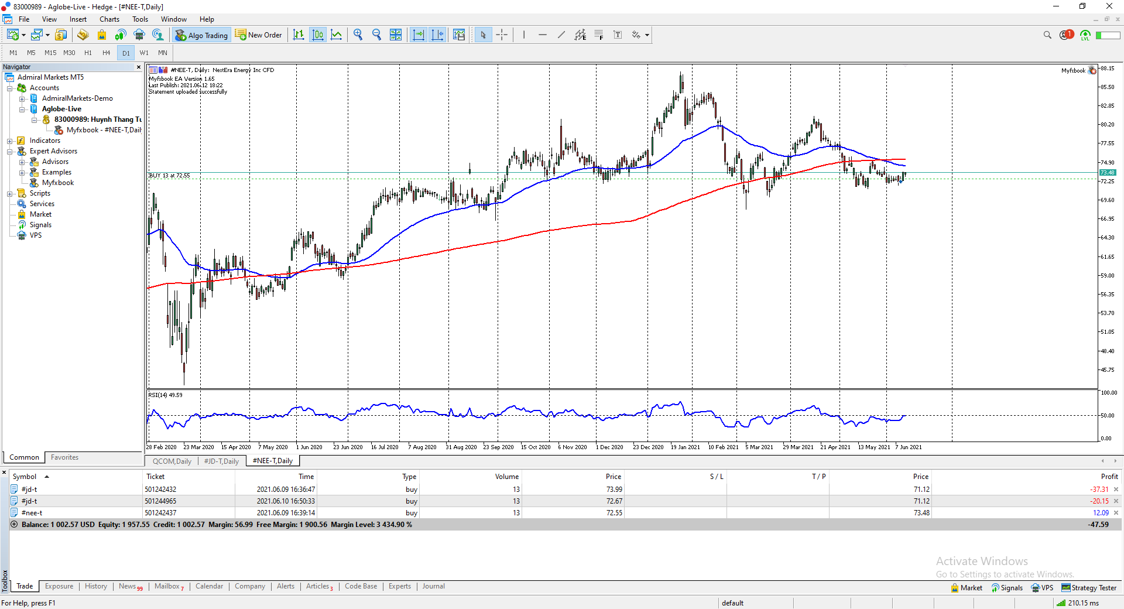Viewport: 1124px width, 609px height.
Task: Toggle chart shift button
Action: [437, 35]
